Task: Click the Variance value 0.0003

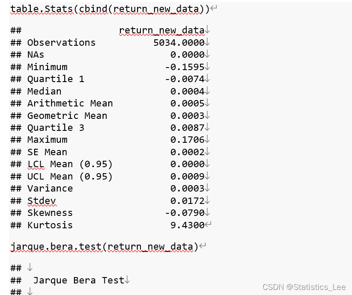Action: click(188, 189)
